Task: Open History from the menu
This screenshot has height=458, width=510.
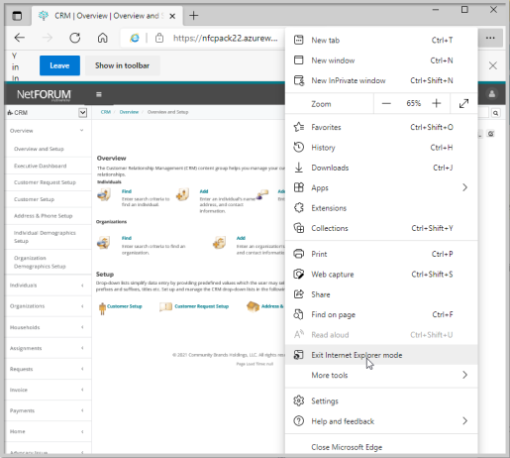Action: coord(381,148)
